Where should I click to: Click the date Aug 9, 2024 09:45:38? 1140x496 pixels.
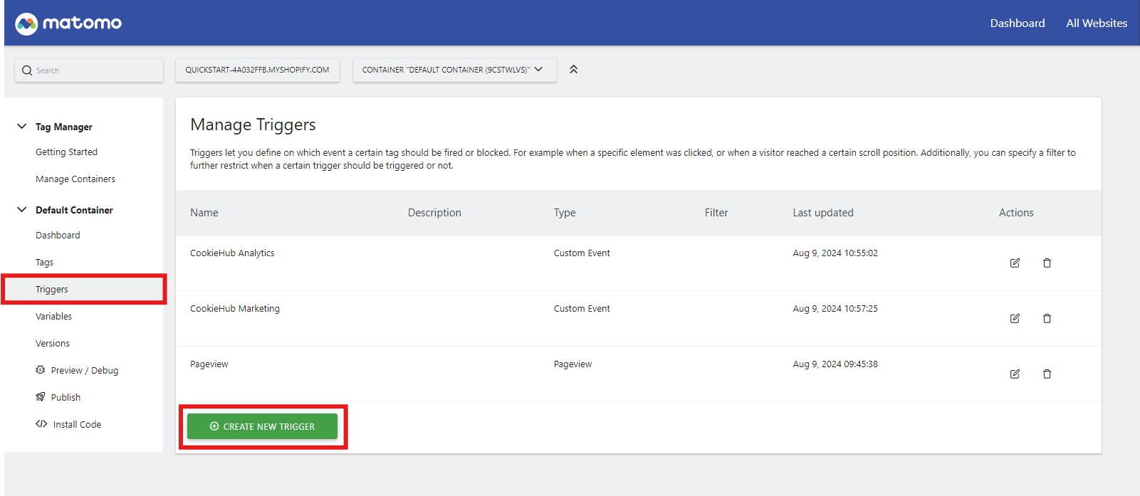[x=835, y=364]
